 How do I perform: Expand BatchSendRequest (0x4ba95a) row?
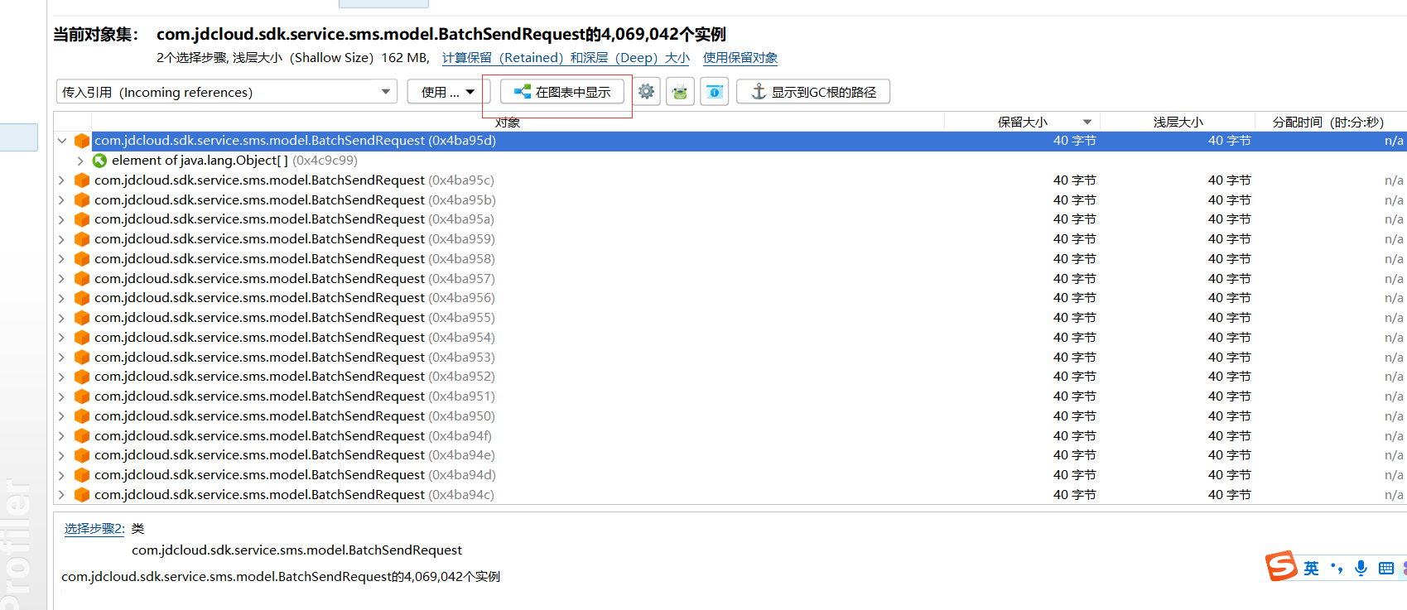click(x=62, y=219)
